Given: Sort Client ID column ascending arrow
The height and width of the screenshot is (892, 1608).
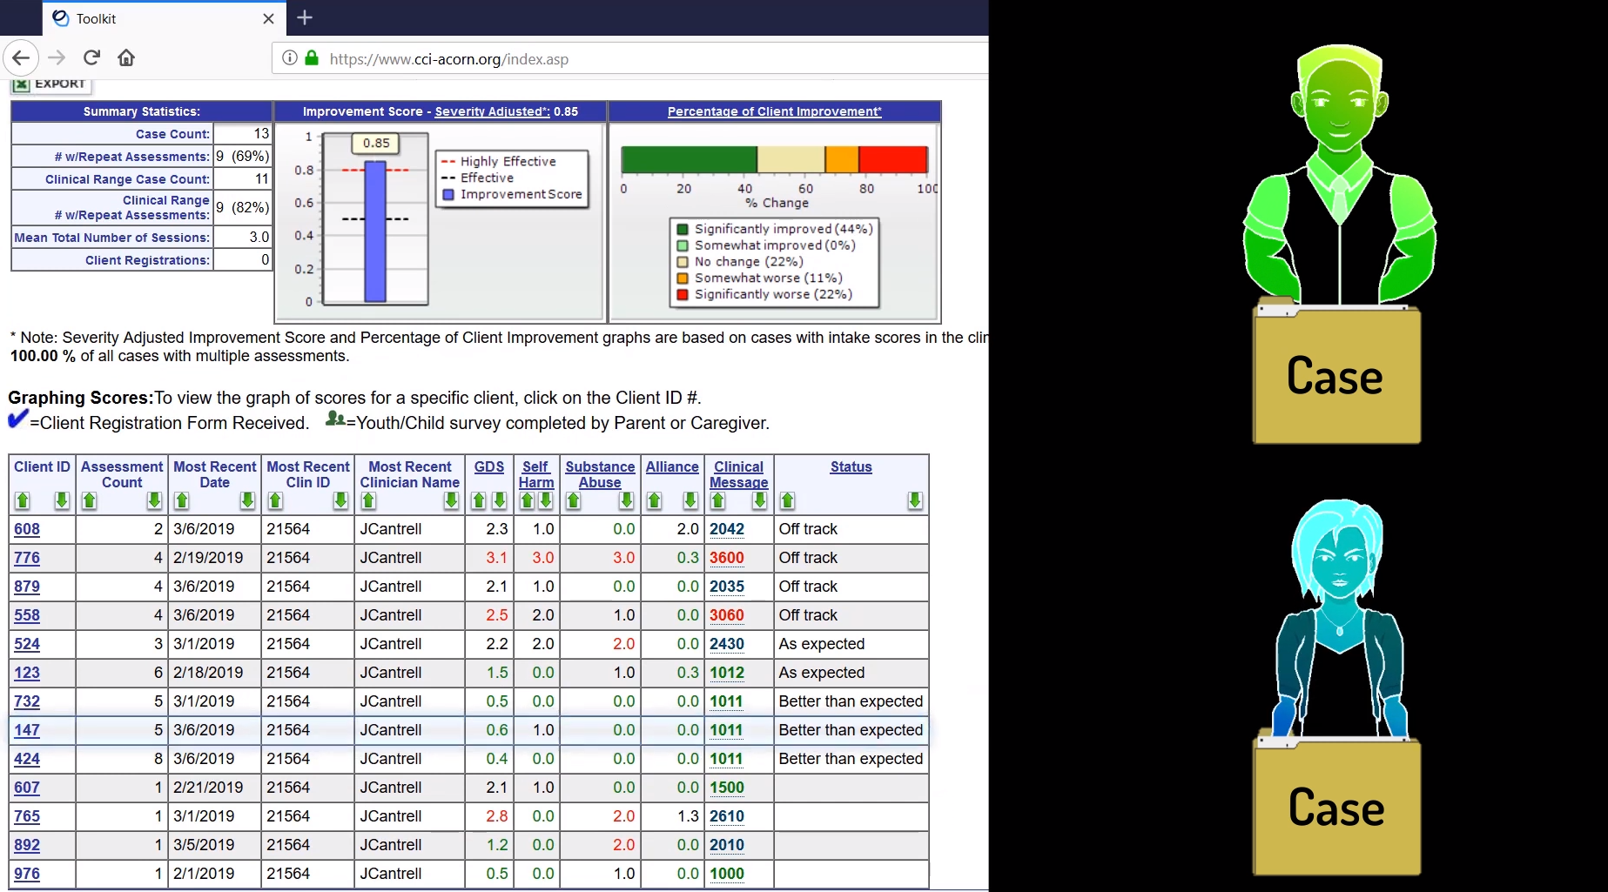Looking at the screenshot, I should (x=23, y=500).
